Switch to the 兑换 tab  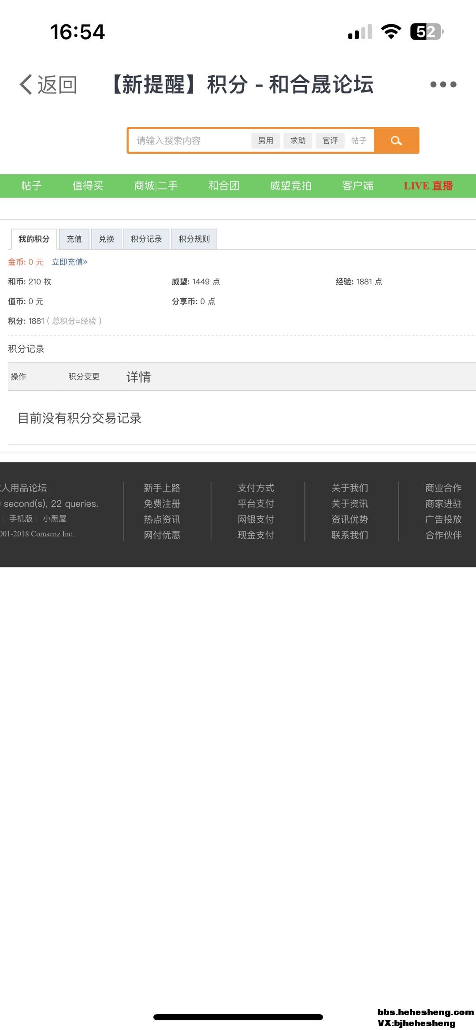106,239
